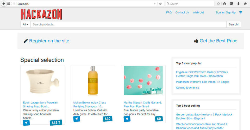250x130 pixels.
Task: Click the browser back arrow button
Action: (x=4, y=4)
